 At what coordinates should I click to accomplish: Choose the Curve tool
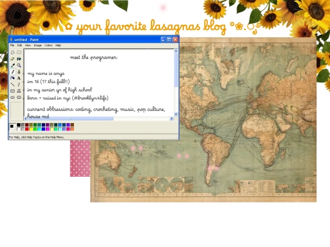point(19,84)
